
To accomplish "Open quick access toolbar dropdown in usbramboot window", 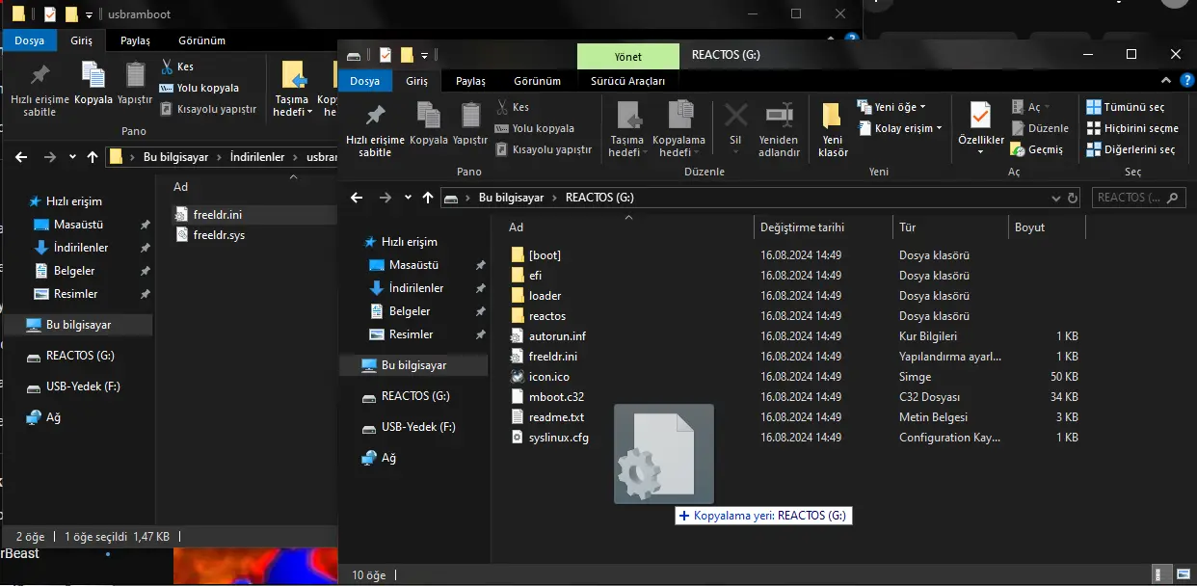I will [x=89, y=14].
